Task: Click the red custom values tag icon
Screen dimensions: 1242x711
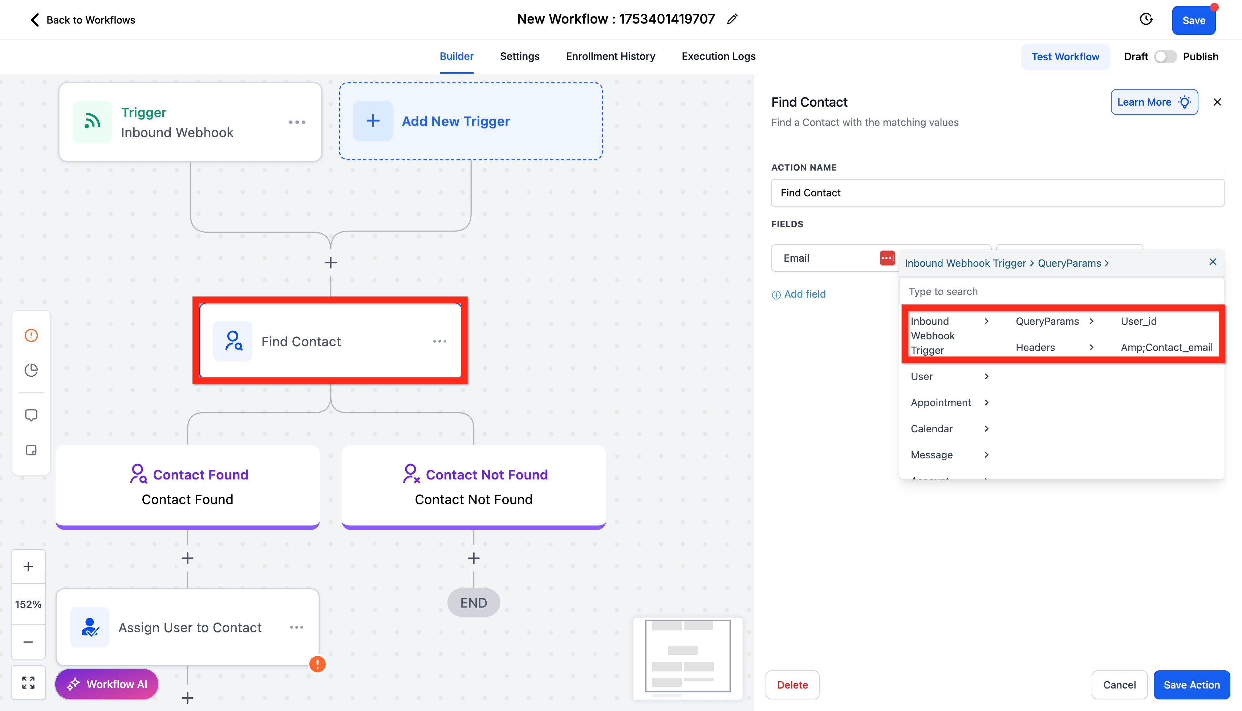Action: (887, 258)
